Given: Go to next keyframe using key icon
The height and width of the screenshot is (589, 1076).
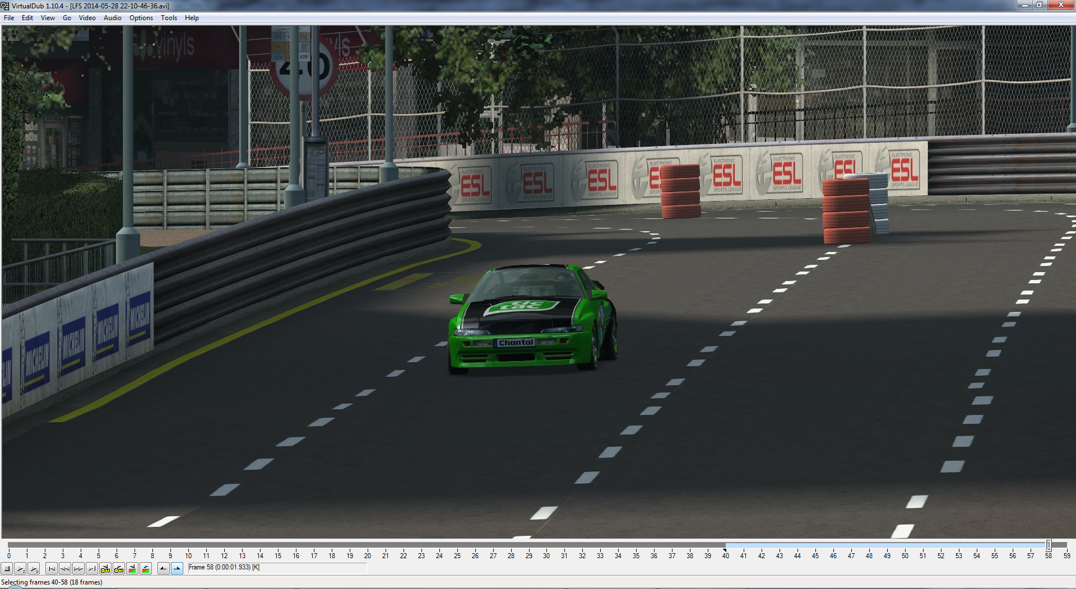Looking at the screenshot, I should pyautogui.click(x=119, y=569).
